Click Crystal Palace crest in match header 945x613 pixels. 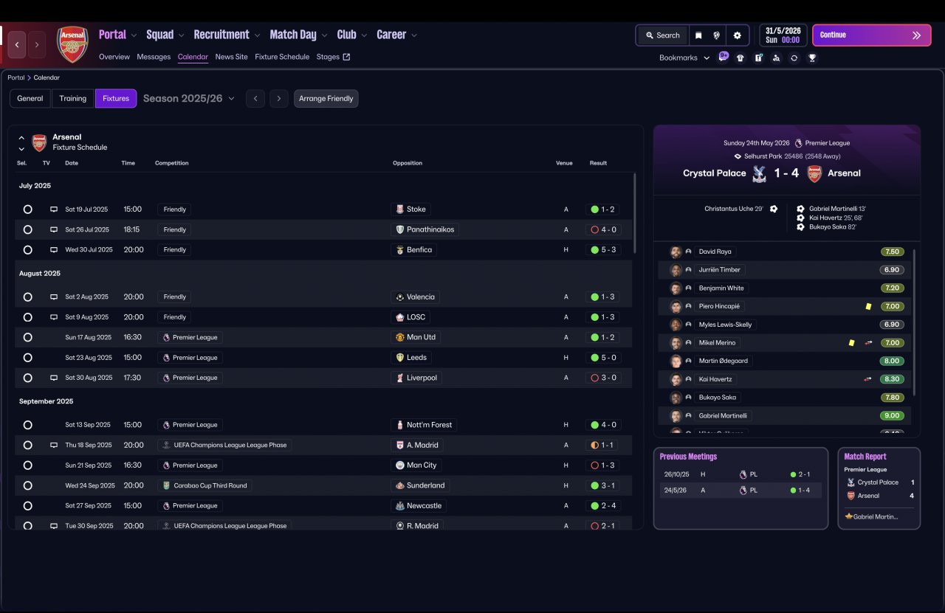click(758, 173)
